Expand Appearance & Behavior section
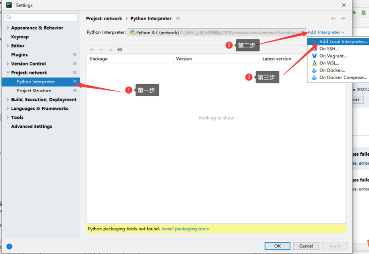Screen dimensions: 369x254 point(8,28)
